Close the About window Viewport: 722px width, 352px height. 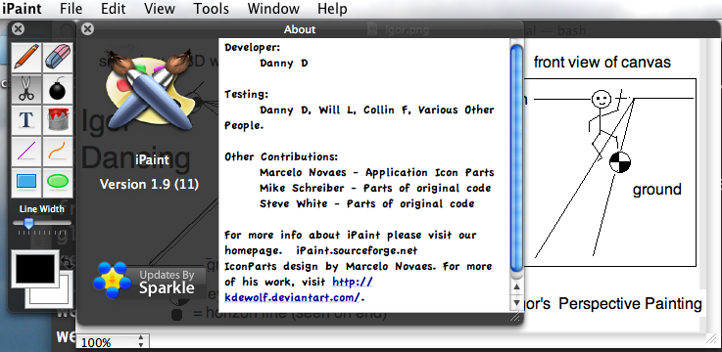[87, 29]
